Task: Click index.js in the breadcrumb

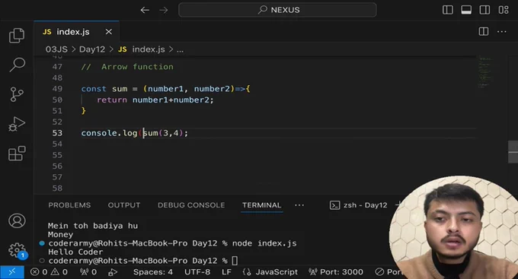Action: click(x=148, y=49)
